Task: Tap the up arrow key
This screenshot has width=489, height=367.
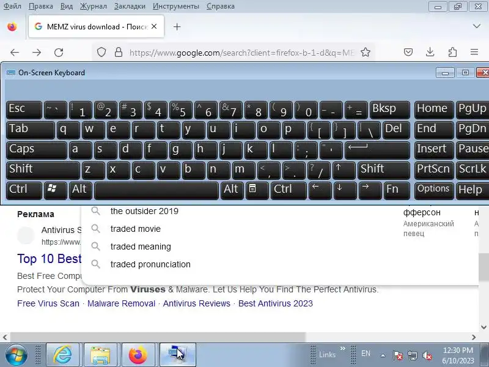Action: 344,171
